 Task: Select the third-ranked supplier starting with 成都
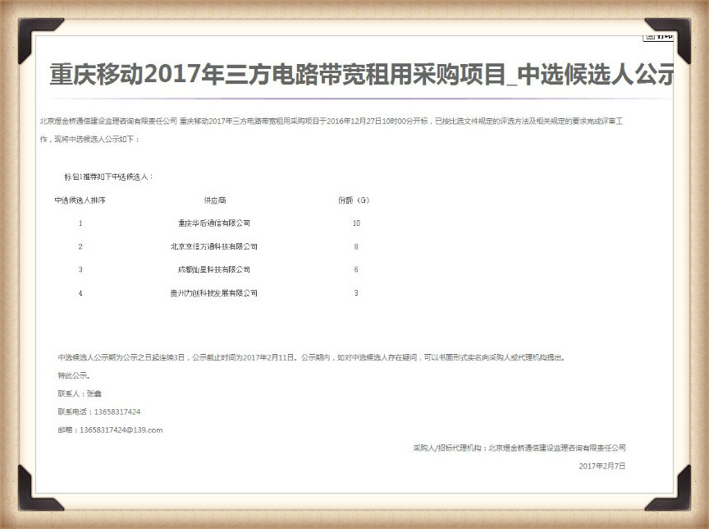(x=214, y=269)
